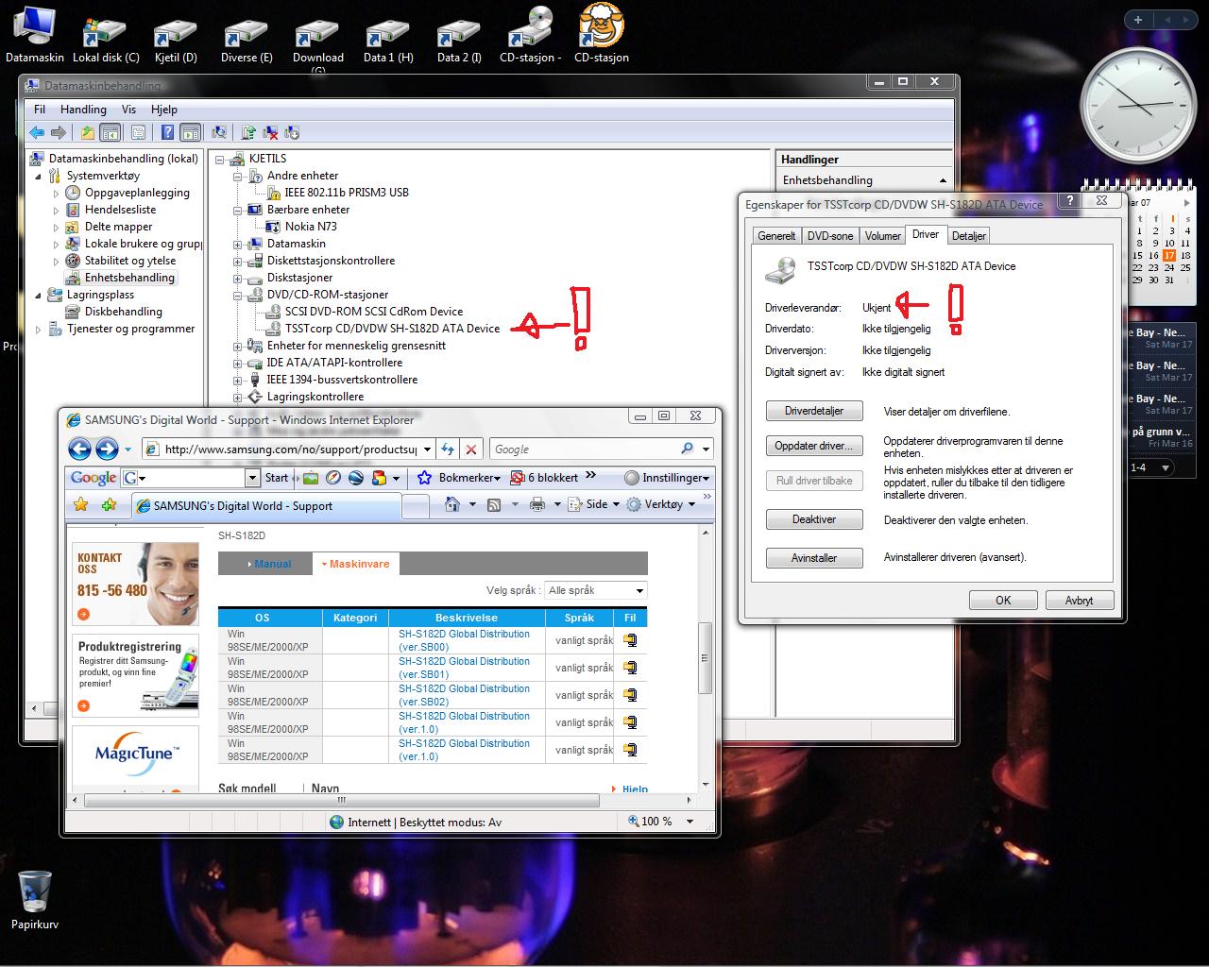Image resolution: width=1209 pixels, height=967 pixels.
Task: Click the Internet Explorer back button
Action: point(79,450)
